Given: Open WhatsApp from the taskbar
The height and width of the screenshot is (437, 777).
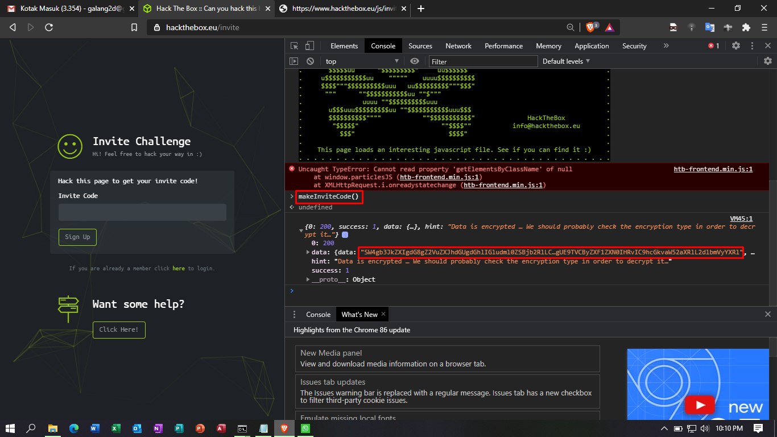Looking at the screenshot, I should (x=306, y=428).
